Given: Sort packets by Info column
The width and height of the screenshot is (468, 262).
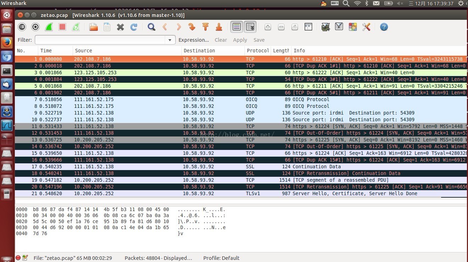Looking at the screenshot, I should click(x=379, y=51).
